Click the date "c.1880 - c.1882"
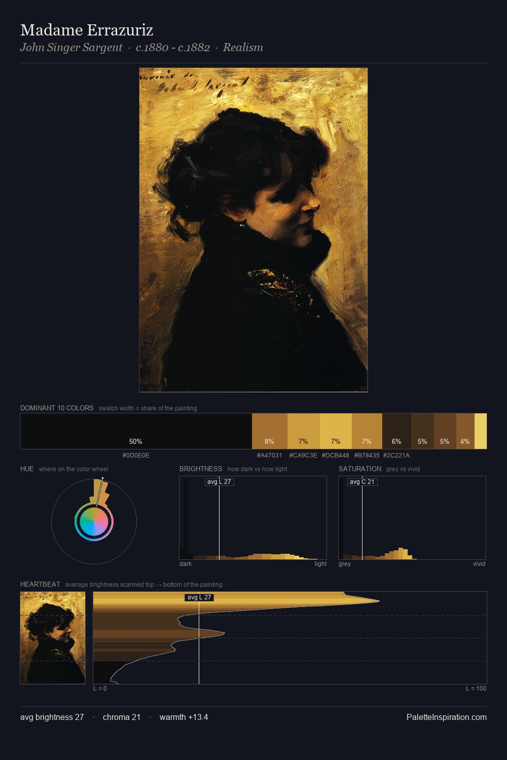 (173, 48)
